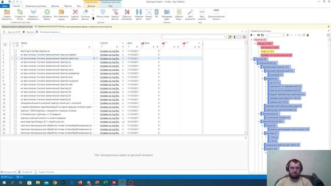Click the 'Коп./перенести фразы' icon
The image size is (331, 186).
[x=61, y=12]
